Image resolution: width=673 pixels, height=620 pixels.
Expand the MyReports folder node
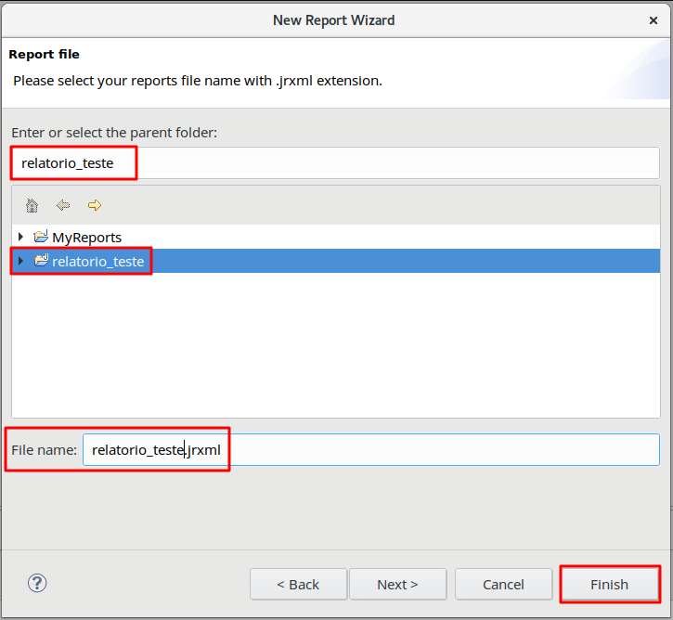point(21,237)
